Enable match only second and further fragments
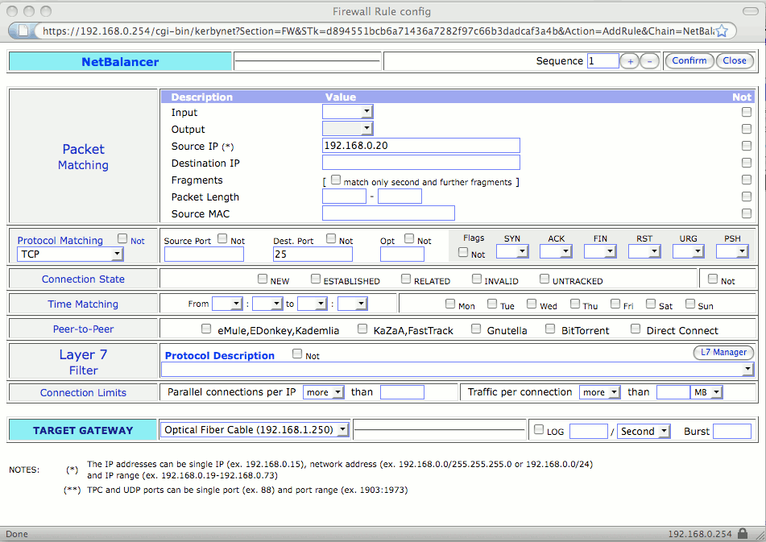The height and width of the screenshot is (542, 766). [336, 180]
